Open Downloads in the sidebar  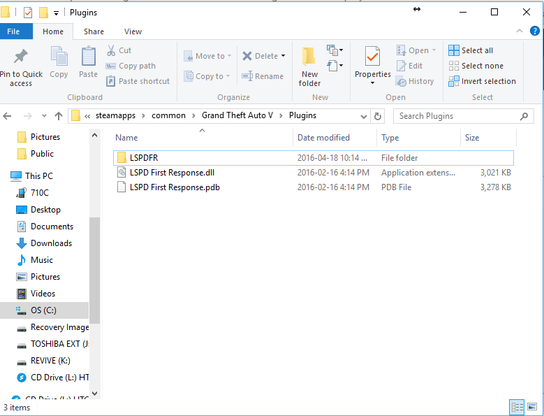coord(45,243)
